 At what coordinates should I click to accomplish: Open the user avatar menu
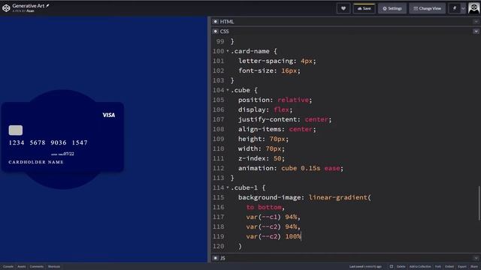[x=474, y=8]
